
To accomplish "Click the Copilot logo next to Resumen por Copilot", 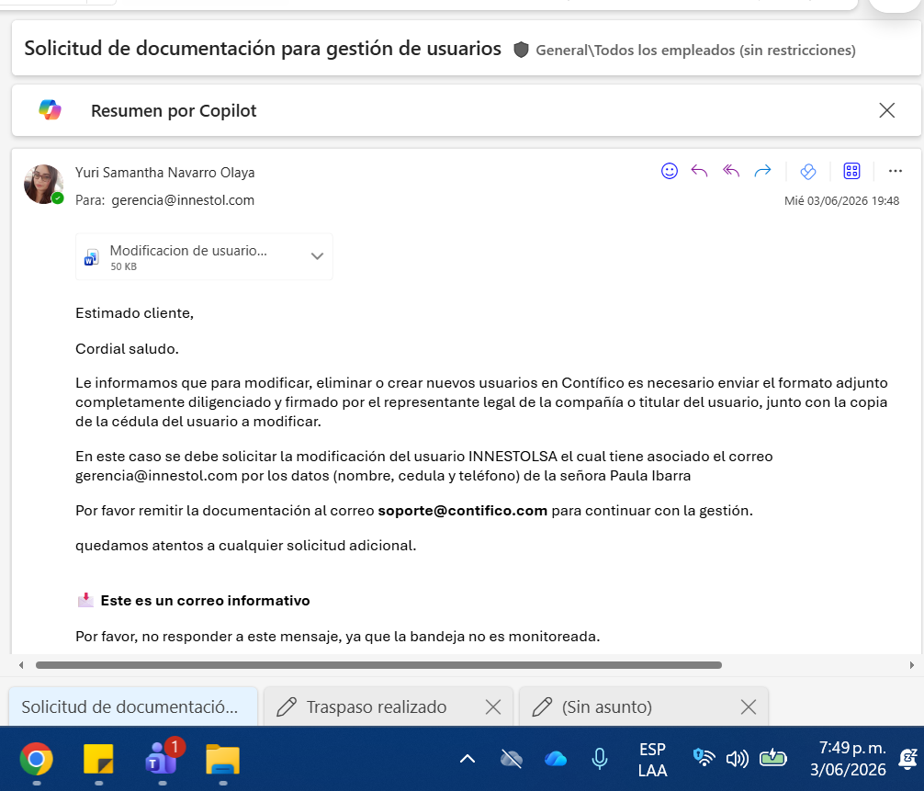I will [x=51, y=109].
